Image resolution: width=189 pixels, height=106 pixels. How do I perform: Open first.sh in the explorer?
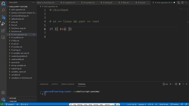[14, 25]
